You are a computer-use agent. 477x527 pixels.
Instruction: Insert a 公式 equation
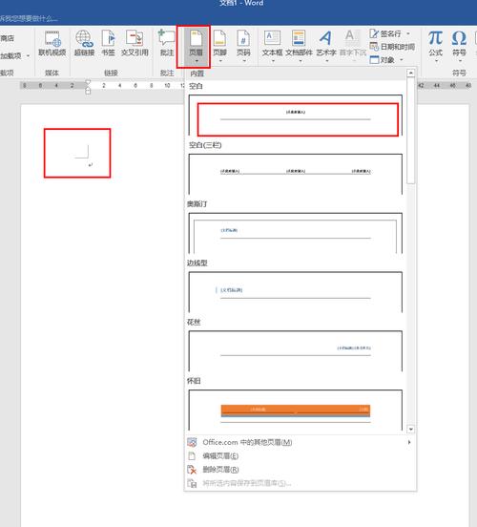point(436,47)
